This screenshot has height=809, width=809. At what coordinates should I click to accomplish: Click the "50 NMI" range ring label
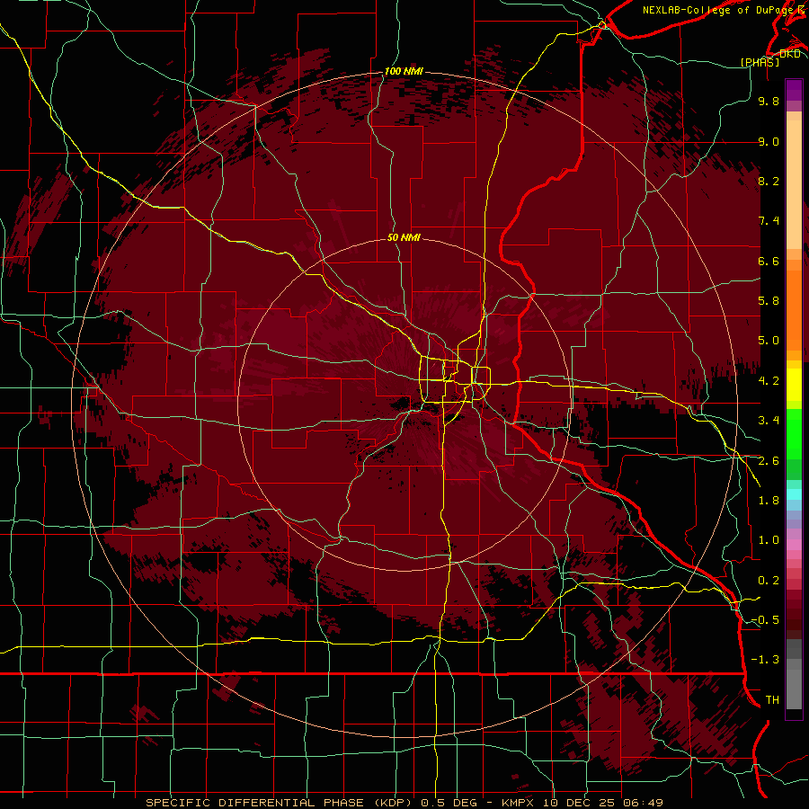point(404,237)
